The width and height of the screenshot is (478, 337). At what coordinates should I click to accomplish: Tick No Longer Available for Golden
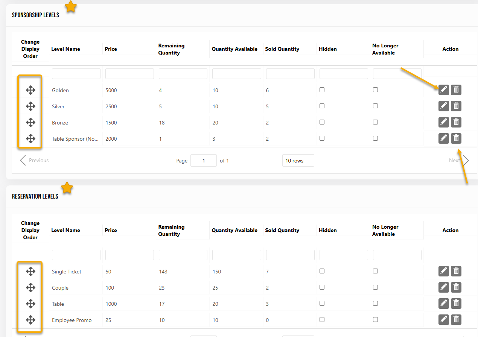click(375, 90)
